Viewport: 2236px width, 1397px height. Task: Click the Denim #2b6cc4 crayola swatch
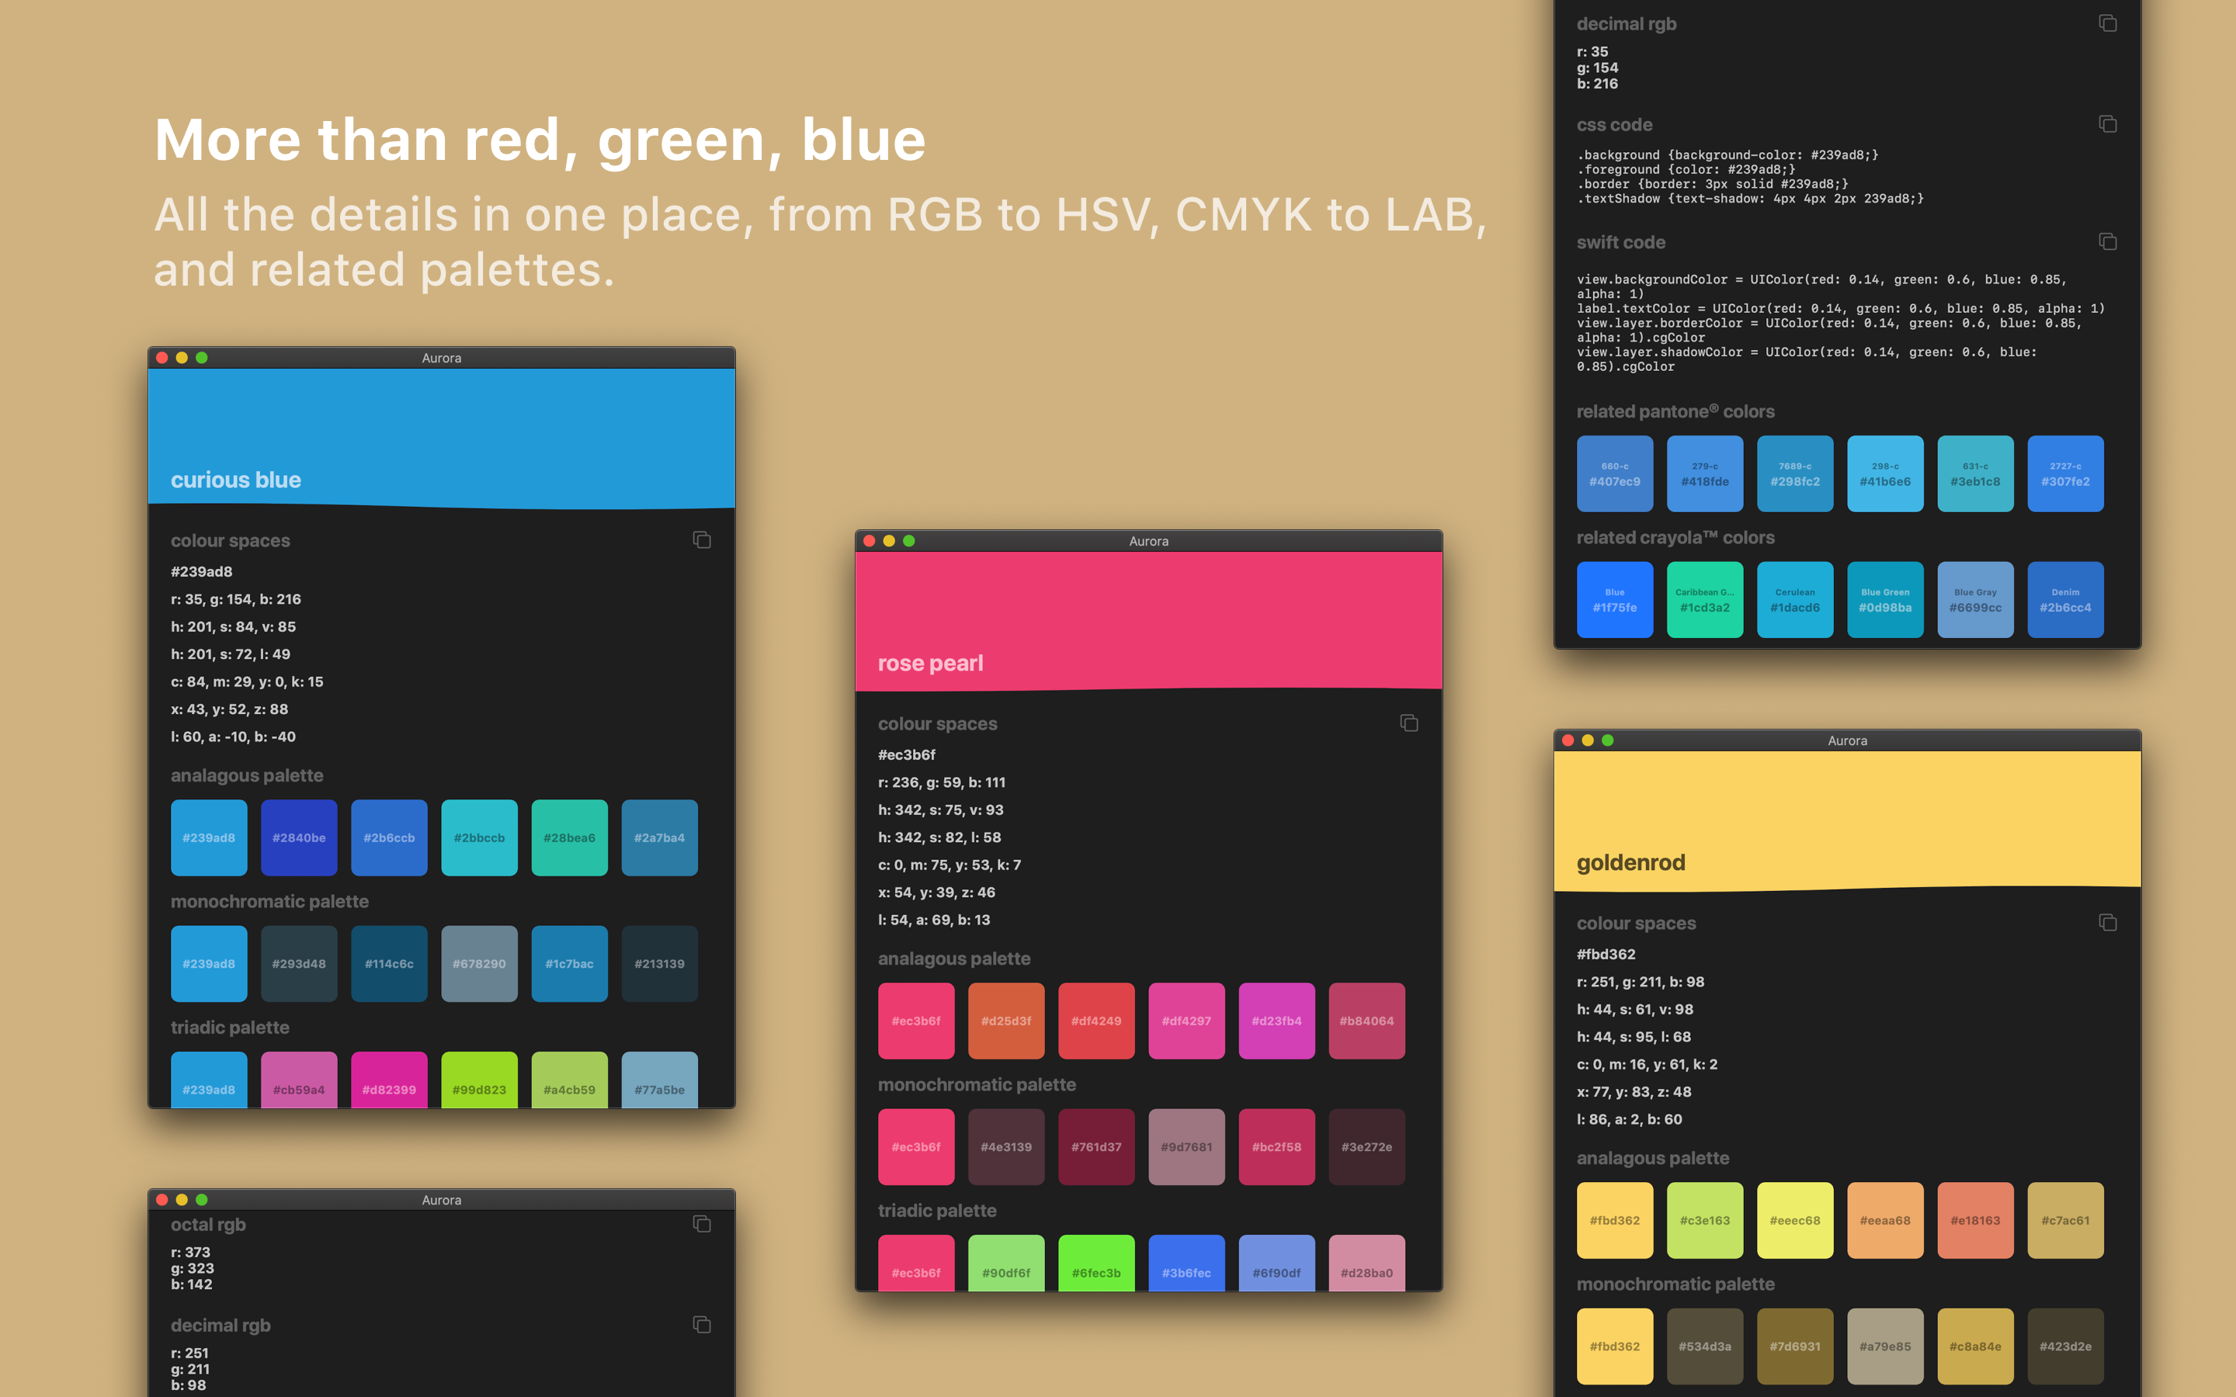[x=2065, y=598]
